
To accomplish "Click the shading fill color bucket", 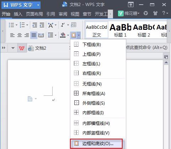I will click(x=63, y=35).
